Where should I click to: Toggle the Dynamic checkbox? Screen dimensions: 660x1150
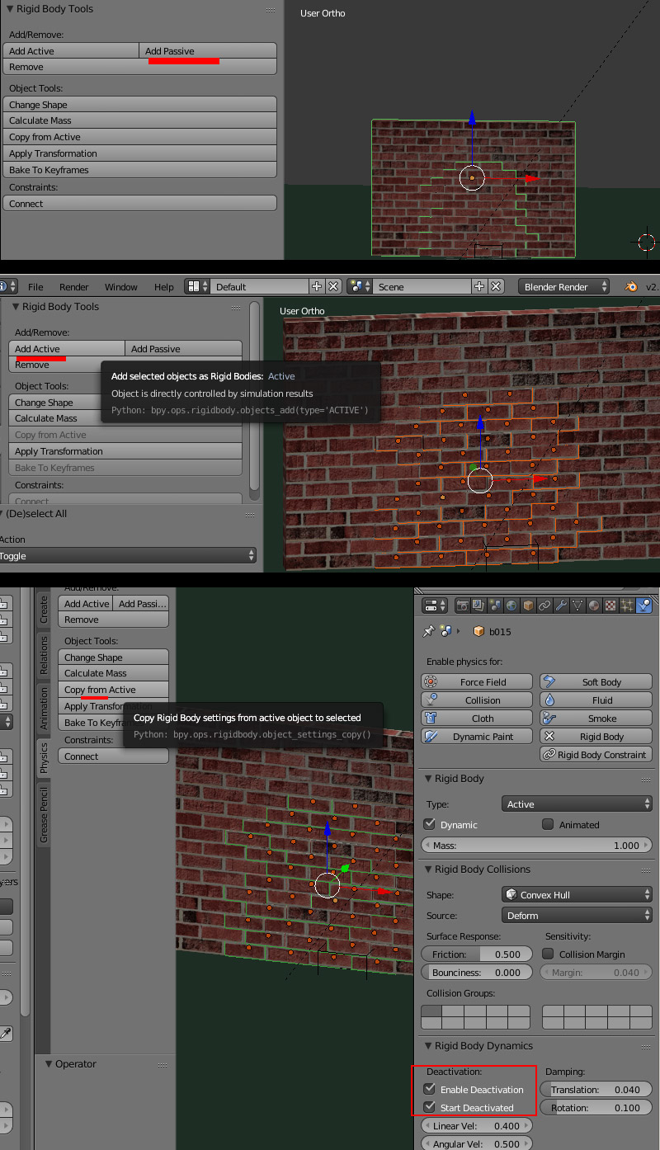coord(430,824)
